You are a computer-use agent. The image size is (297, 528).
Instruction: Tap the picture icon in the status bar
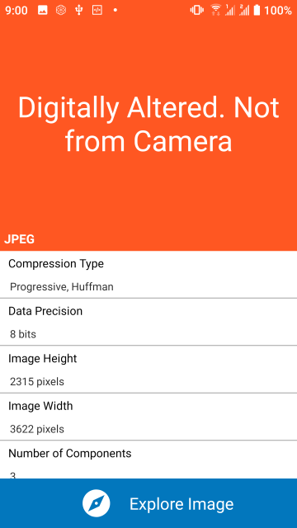[42, 11]
